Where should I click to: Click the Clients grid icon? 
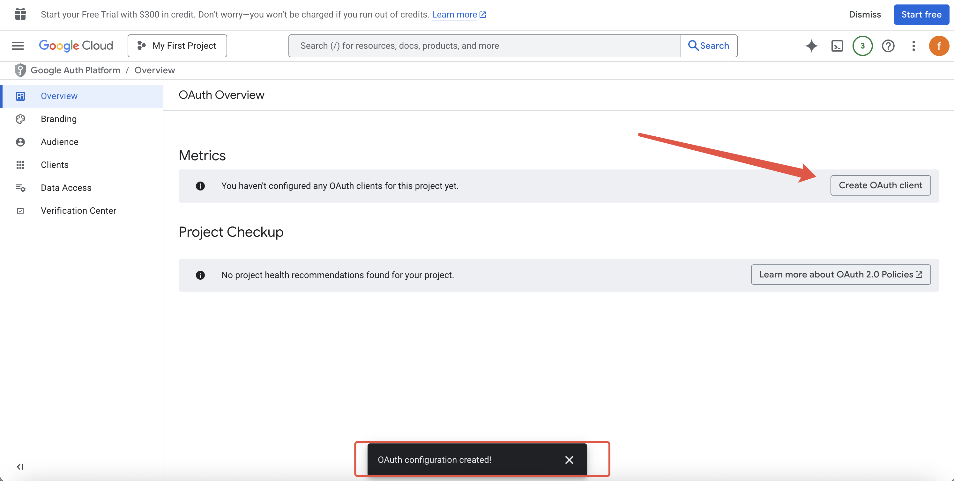click(20, 165)
